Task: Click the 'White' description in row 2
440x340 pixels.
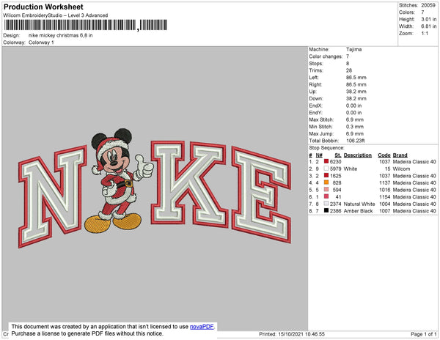Action: pyautogui.click(x=351, y=169)
